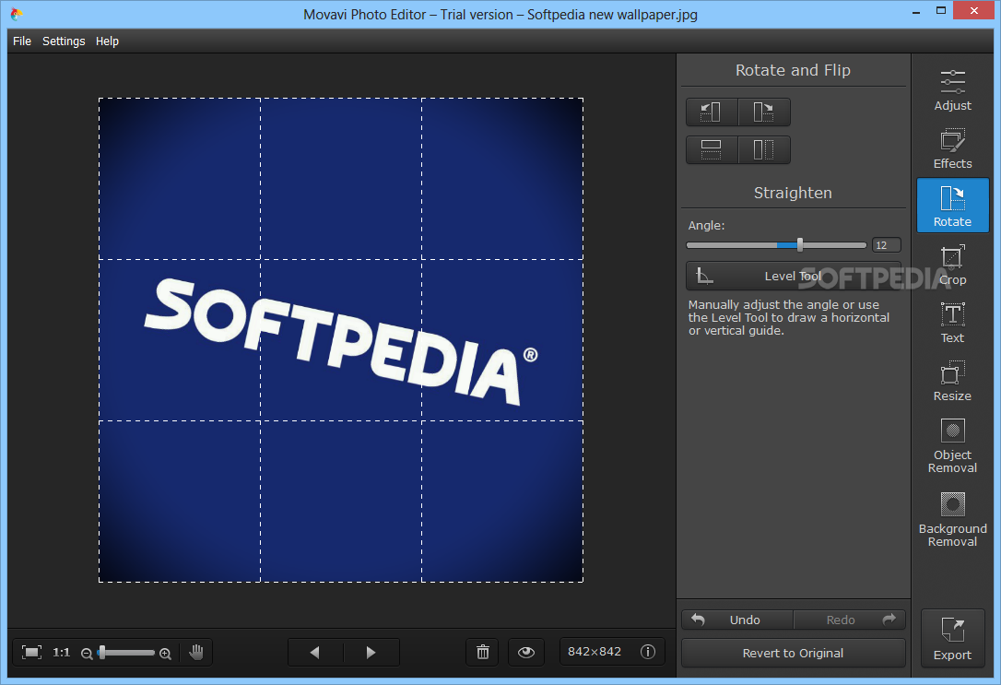Click the Angle value field showing 12
The image size is (1001, 685).
886,245
